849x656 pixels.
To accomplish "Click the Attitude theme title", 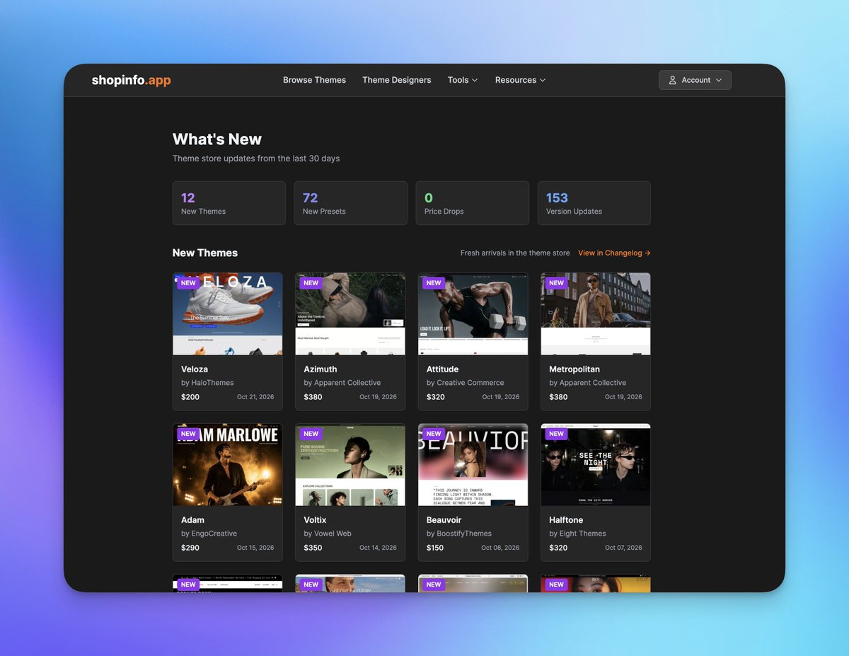I will point(443,369).
